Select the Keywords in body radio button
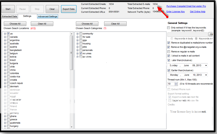Viewport: 217px width, 134px height. coord(172,38)
